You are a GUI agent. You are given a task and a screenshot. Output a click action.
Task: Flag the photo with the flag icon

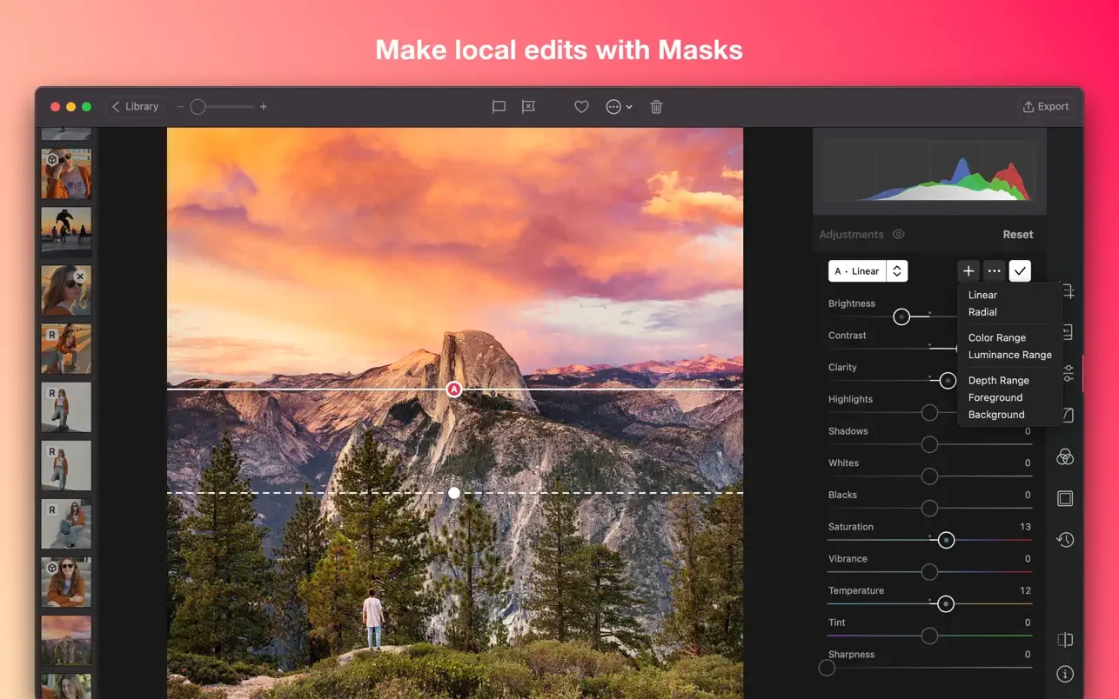pos(499,106)
